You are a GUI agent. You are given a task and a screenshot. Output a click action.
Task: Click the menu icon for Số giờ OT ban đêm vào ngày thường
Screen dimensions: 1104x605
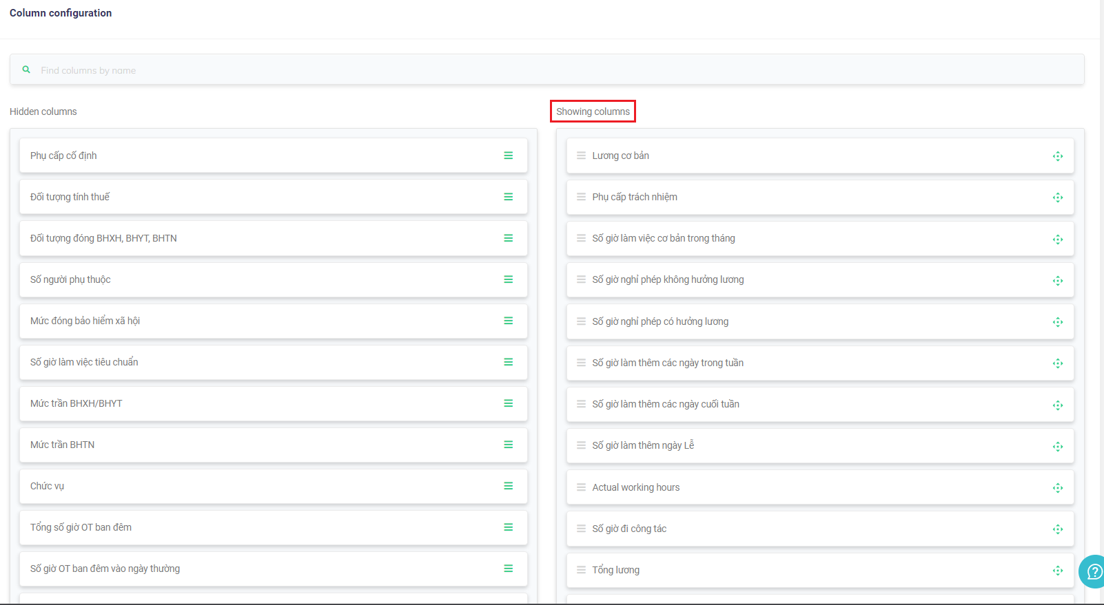[x=508, y=569]
